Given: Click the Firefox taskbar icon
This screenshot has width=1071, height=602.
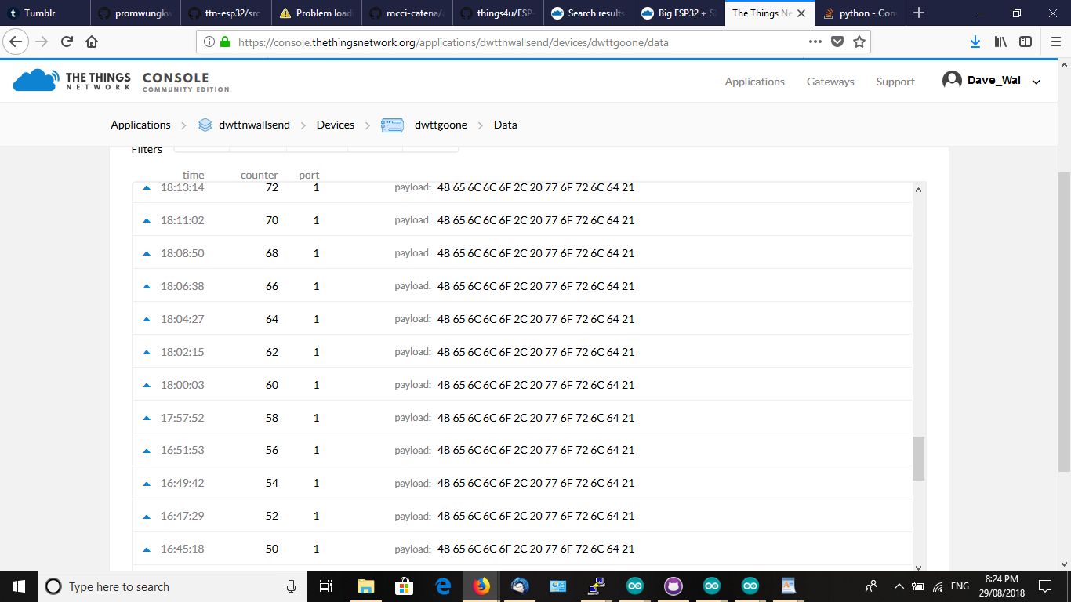Looking at the screenshot, I should [481, 586].
